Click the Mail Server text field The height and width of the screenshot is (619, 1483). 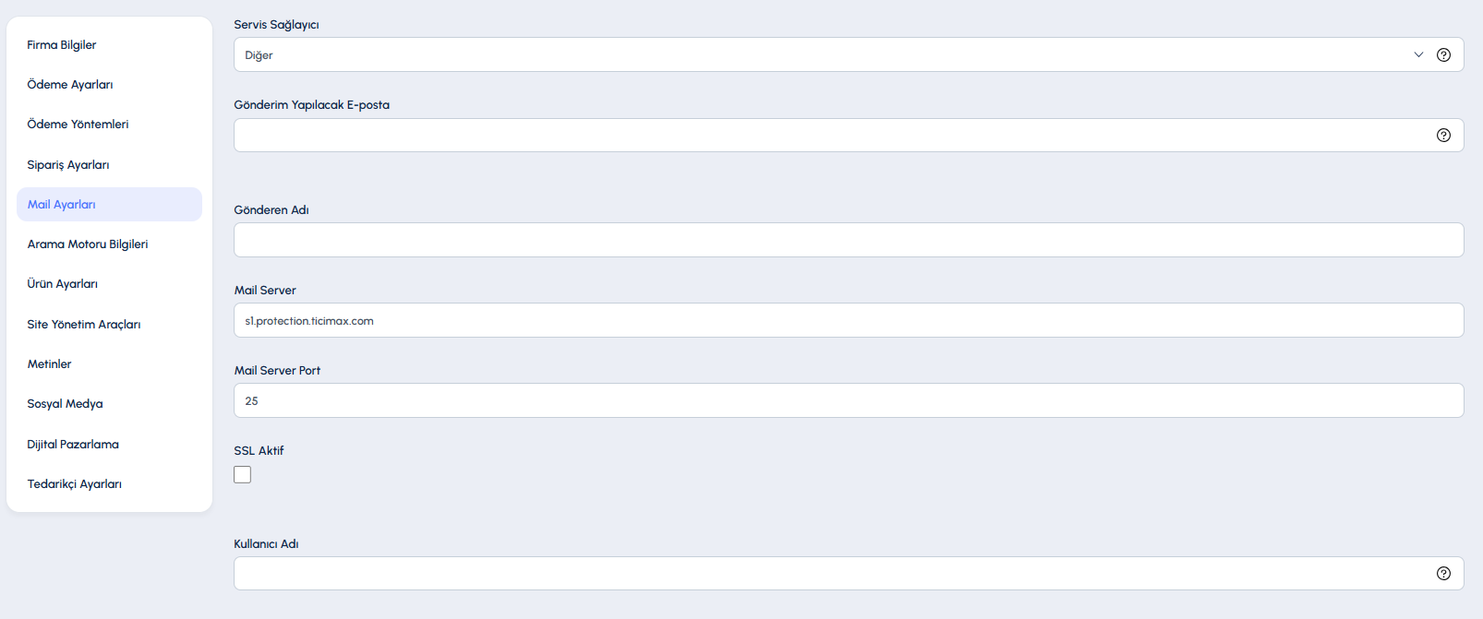click(x=849, y=320)
